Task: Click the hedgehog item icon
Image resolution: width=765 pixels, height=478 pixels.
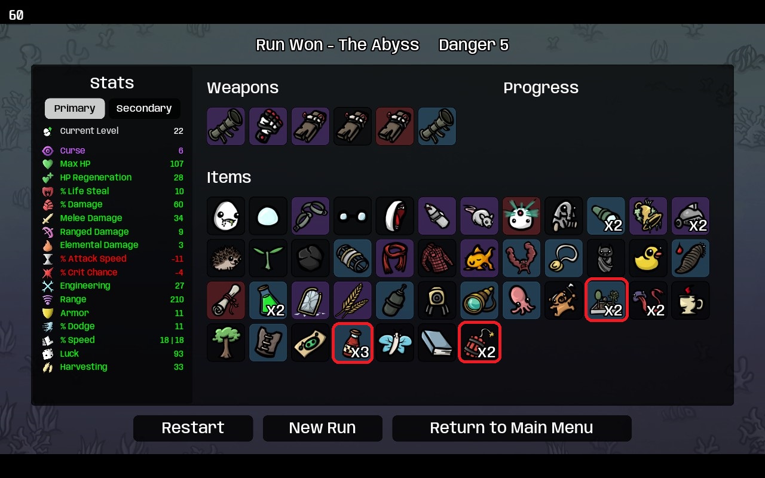Action: [x=226, y=258]
